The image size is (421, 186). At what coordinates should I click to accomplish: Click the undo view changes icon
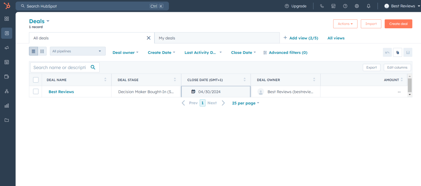387,52
